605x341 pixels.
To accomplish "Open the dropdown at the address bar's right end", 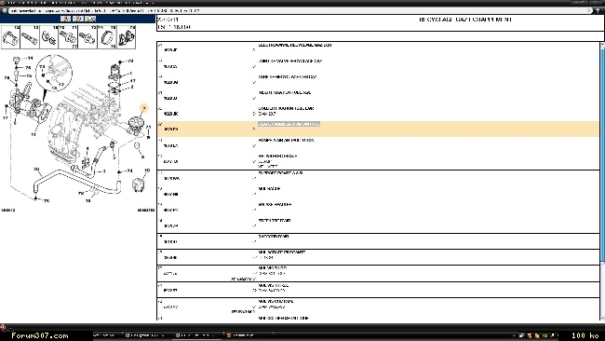I will (x=589, y=10).
